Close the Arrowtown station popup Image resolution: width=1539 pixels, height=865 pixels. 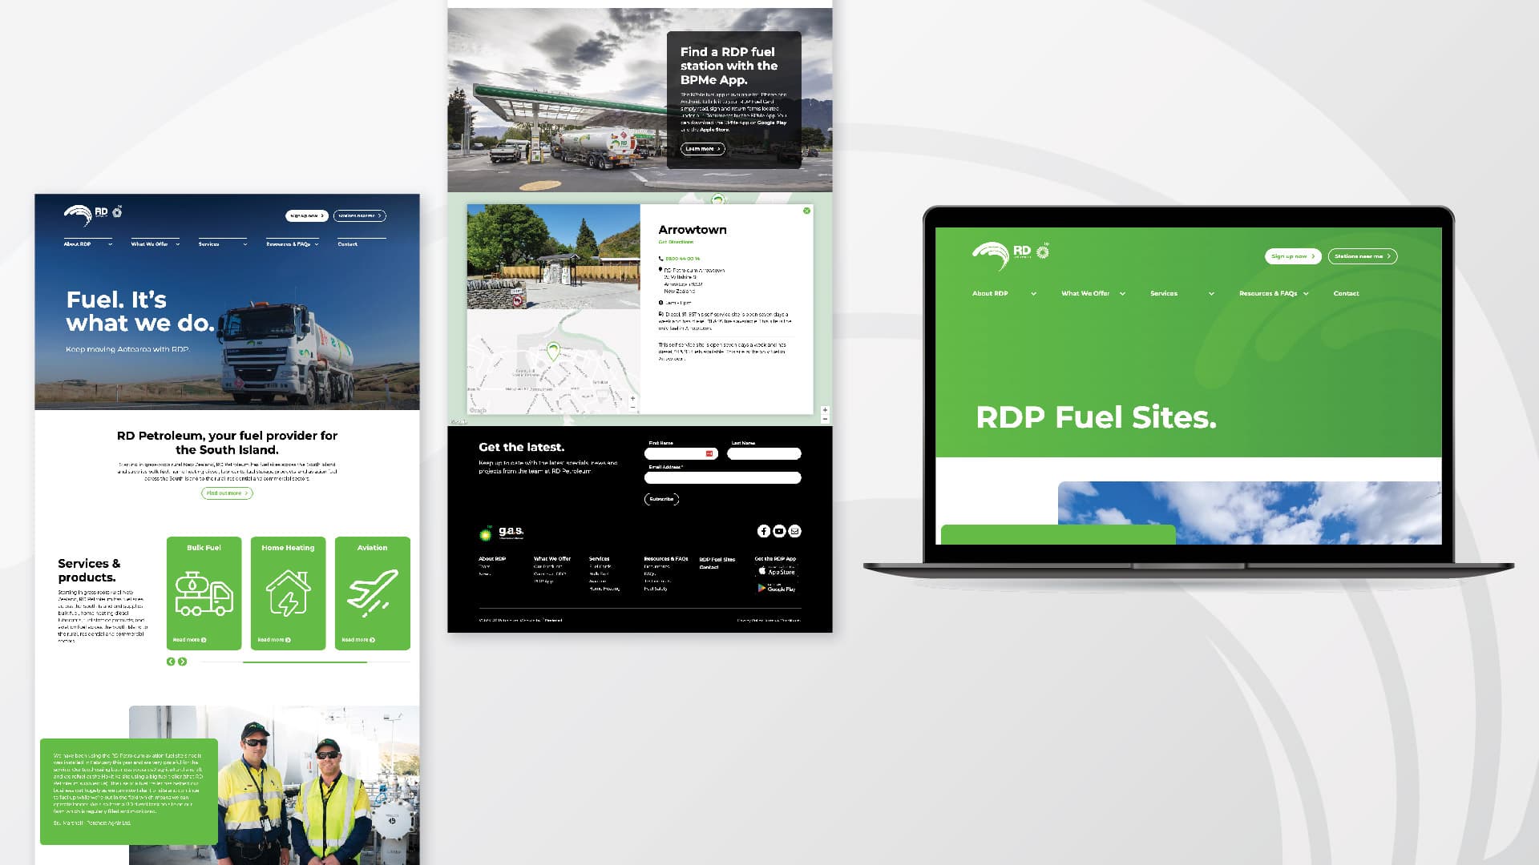click(806, 211)
